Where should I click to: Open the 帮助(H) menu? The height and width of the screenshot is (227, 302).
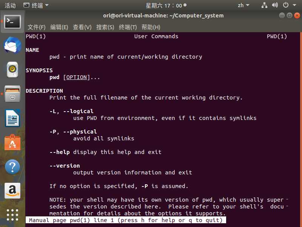tap(151, 27)
